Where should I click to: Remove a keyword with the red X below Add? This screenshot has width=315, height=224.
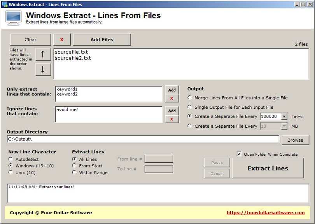tap(172, 98)
